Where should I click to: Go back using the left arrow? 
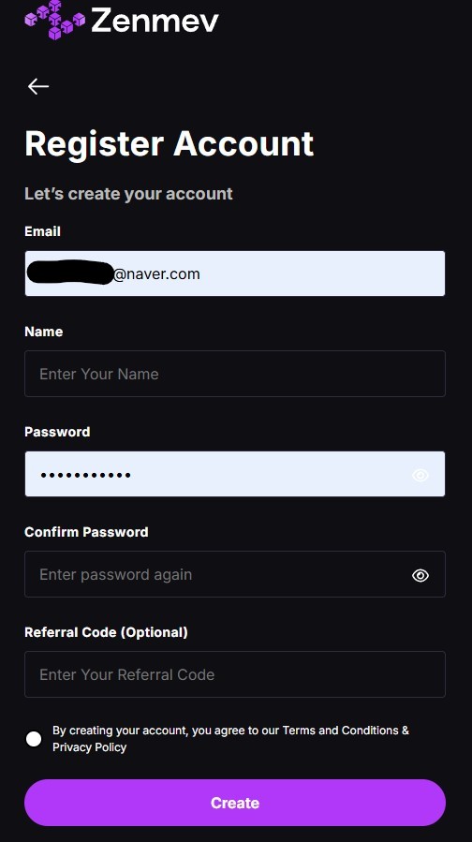coord(38,86)
